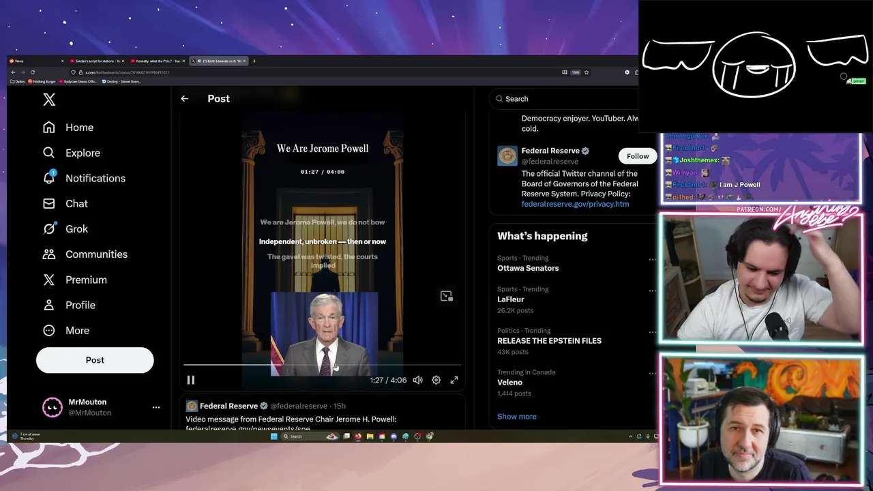Open video settings gear
The height and width of the screenshot is (491, 873).
pos(436,380)
